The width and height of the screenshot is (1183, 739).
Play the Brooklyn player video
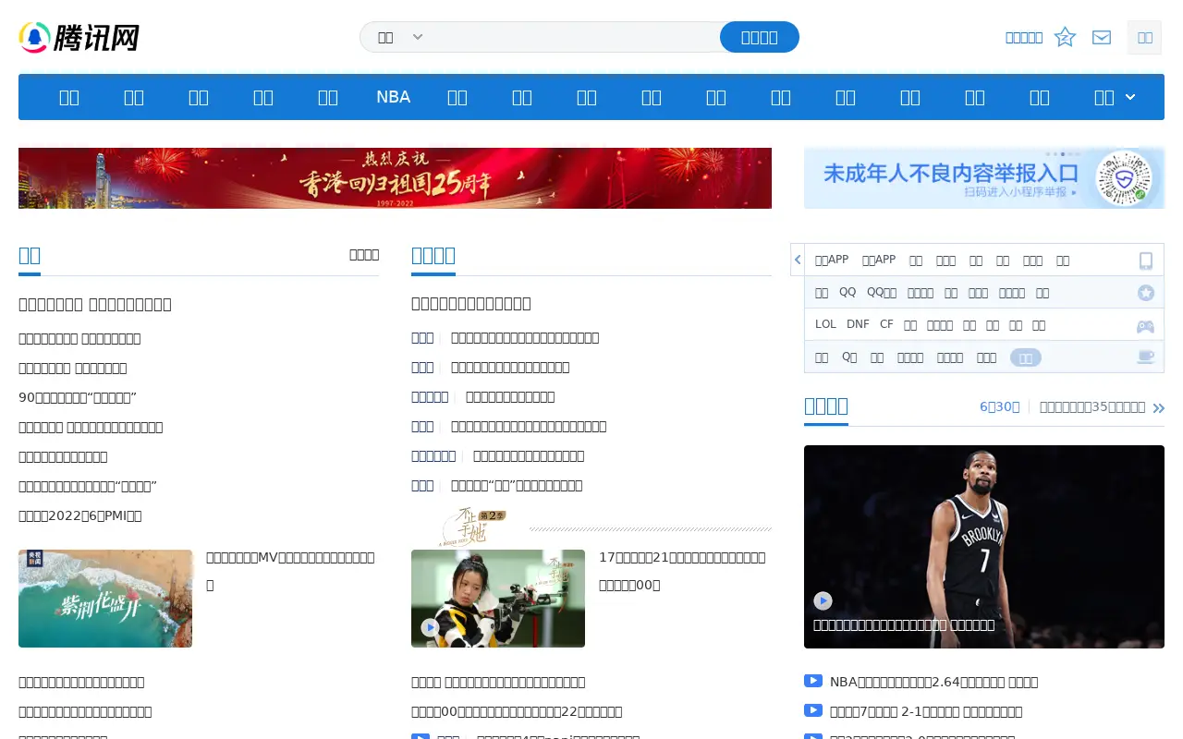pos(823,600)
